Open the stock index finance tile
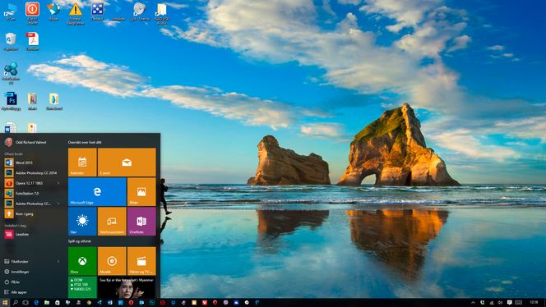This screenshot has height=307, width=546. [82, 287]
